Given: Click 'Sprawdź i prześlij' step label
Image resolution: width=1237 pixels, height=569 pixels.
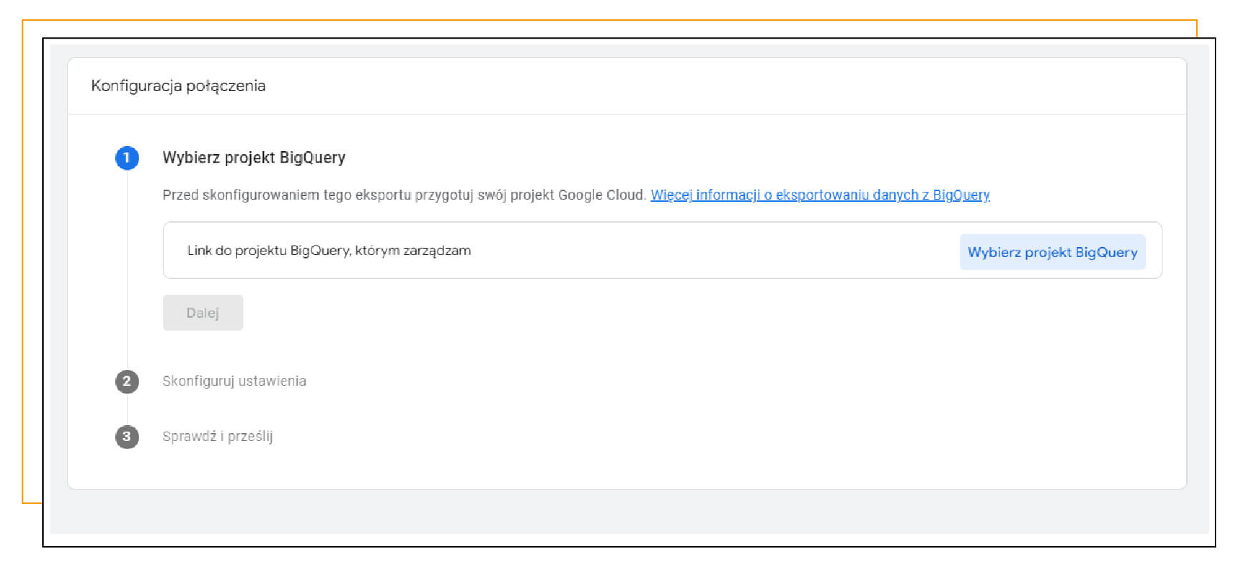Looking at the screenshot, I should [x=218, y=436].
